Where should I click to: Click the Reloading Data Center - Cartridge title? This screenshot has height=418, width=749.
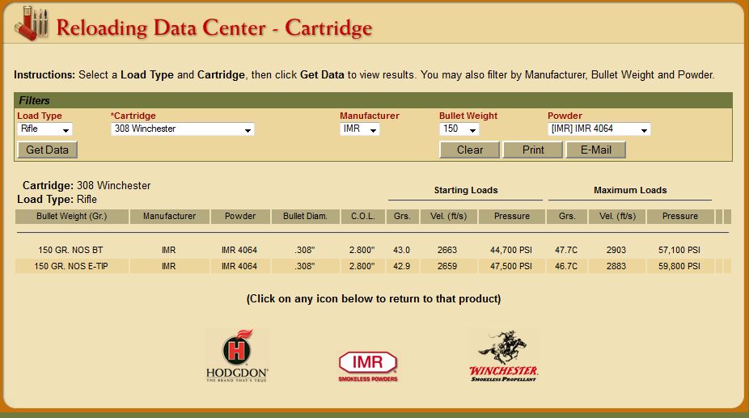tap(214, 27)
